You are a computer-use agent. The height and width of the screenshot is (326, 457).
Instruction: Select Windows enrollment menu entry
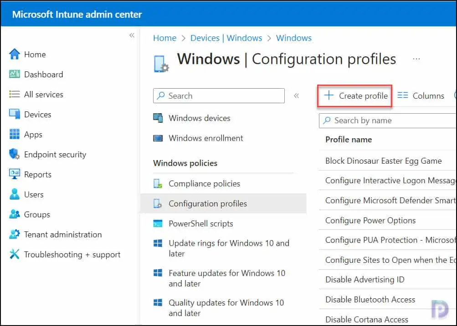(206, 138)
